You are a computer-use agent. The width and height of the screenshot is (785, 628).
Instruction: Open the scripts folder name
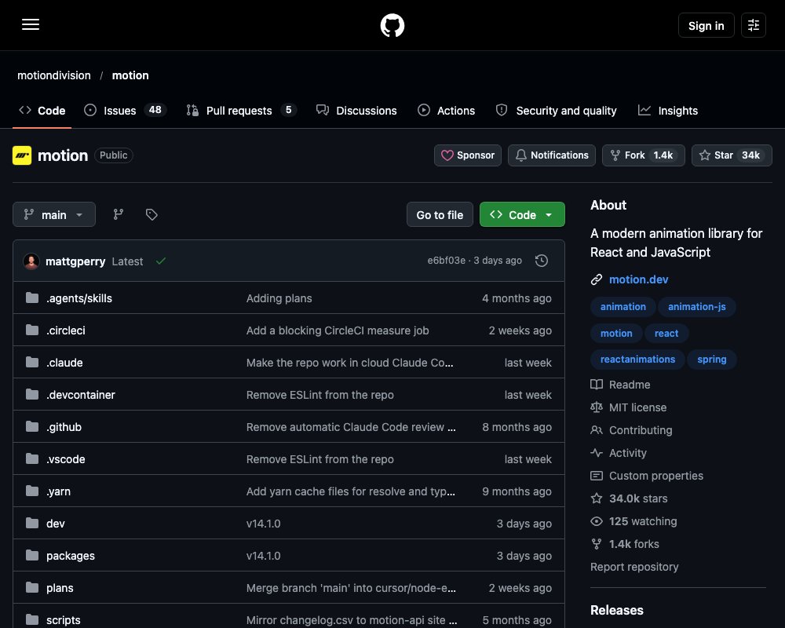coord(63,620)
